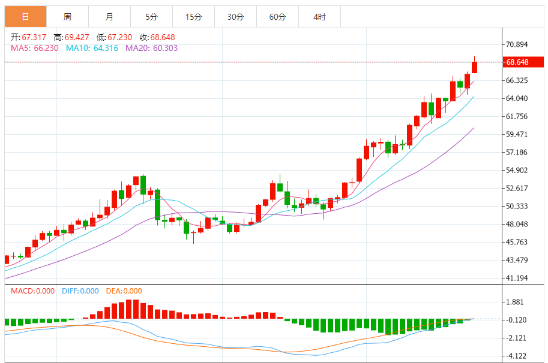Click the MA20 60.303 indicator label
The width and height of the screenshot is (548, 363).
pyautogui.click(x=151, y=48)
